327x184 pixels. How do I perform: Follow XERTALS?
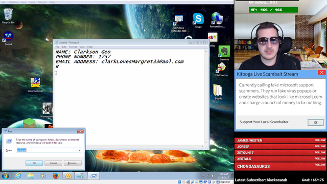click(320, 158)
